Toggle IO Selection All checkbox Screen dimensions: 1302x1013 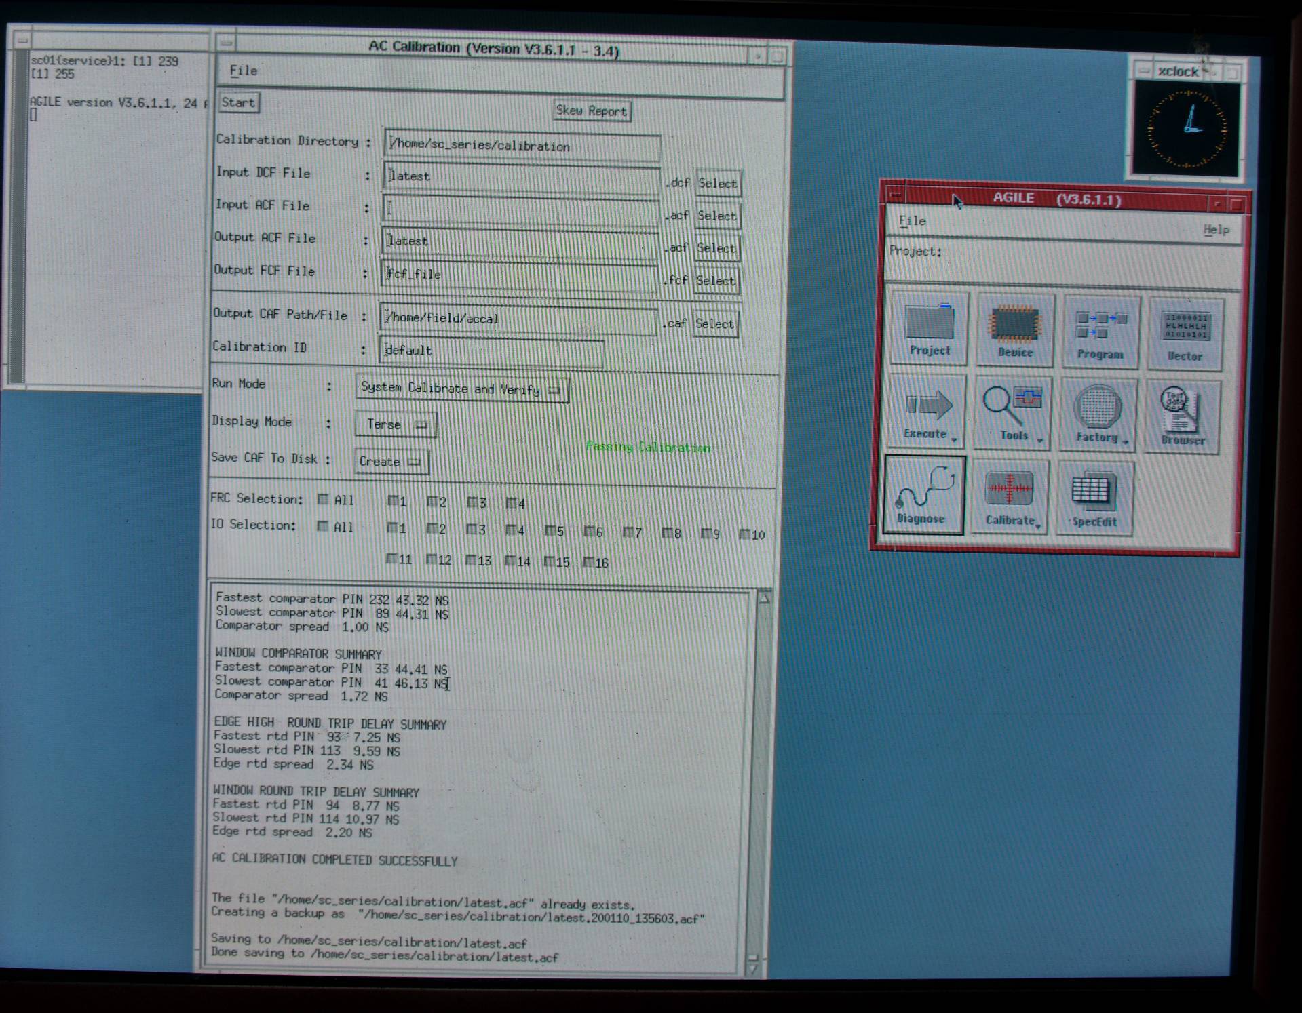pos(323,526)
